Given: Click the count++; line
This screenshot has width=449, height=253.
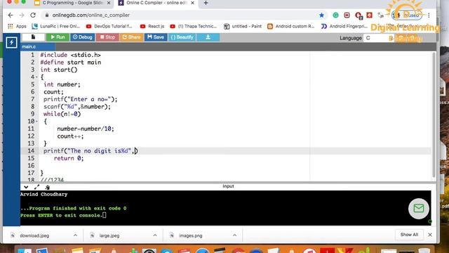Looking at the screenshot, I should pyautogui.click(x=70, y=136).
